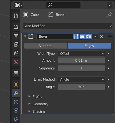Viewport: 115px width, 123px height.
Task: Click the Bevel icon in the breadcrumb
Action: click(x=51, y=15)
